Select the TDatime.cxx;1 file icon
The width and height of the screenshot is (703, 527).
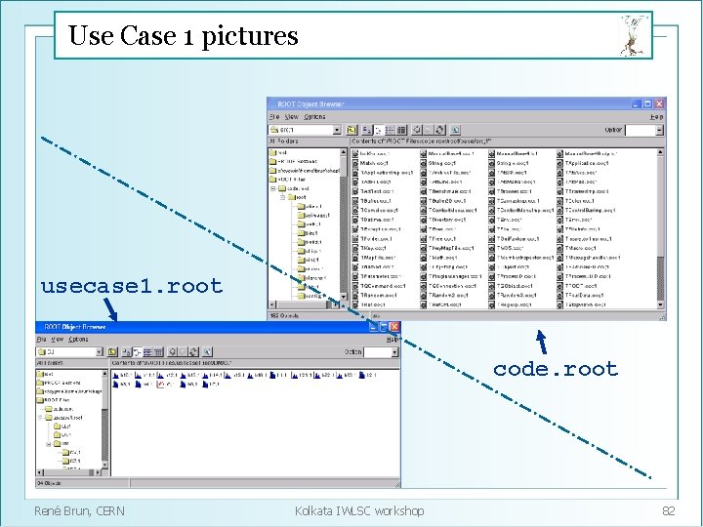[x=355, y=220]
